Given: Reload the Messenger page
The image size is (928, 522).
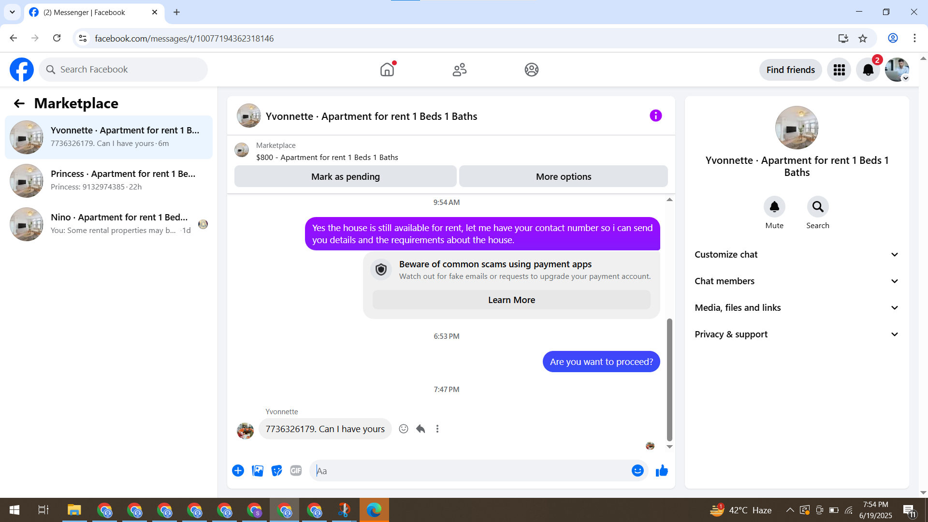Looking at the screenshot, I should tap(57, 38).
